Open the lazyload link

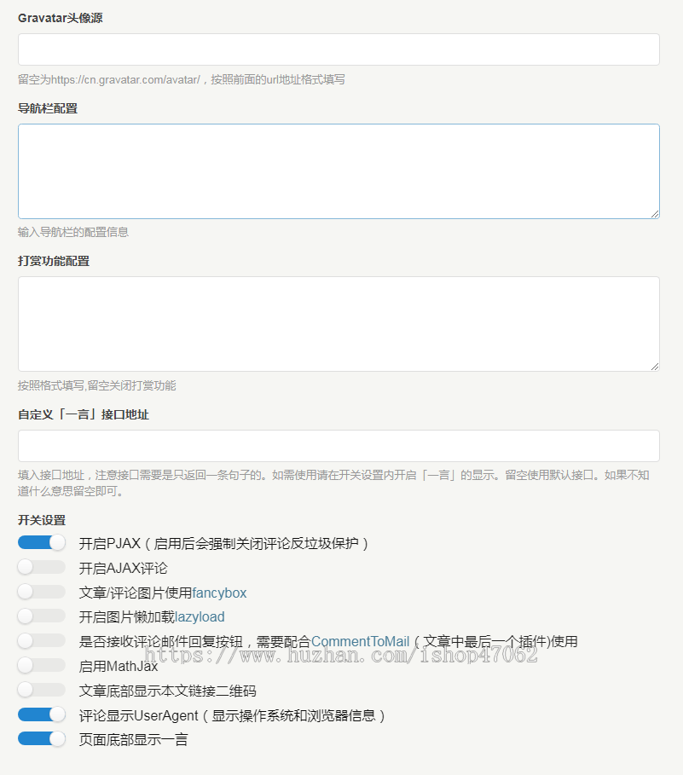(x=200, y=616)
